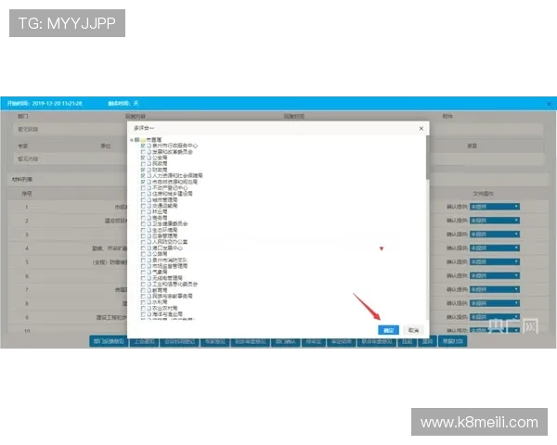
Task: Check the 民政局 checkbox
Action: tap(143, 163)
